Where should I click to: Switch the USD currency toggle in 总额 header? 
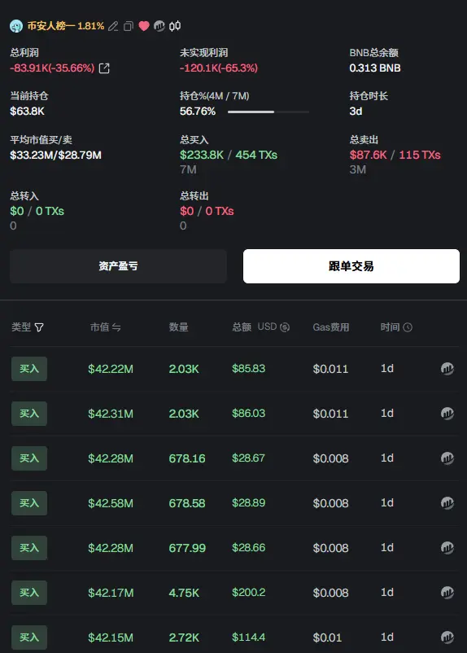click(x=285, y=327)
